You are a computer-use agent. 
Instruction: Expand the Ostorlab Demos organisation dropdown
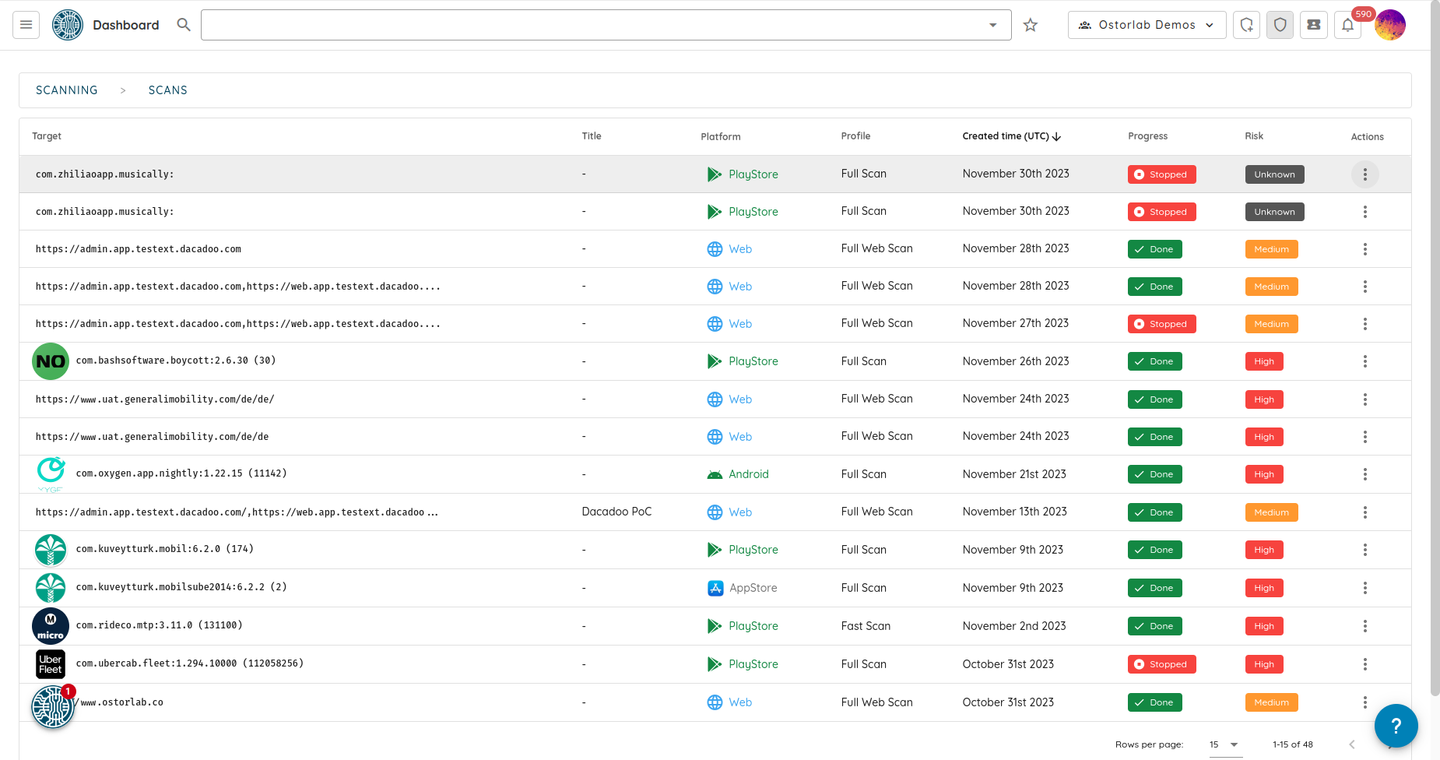coord(1147,25)
